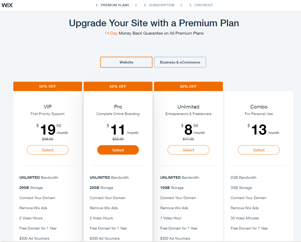Click the VIP plan title
Screen dimensions: 301x242
coord(48,107)
